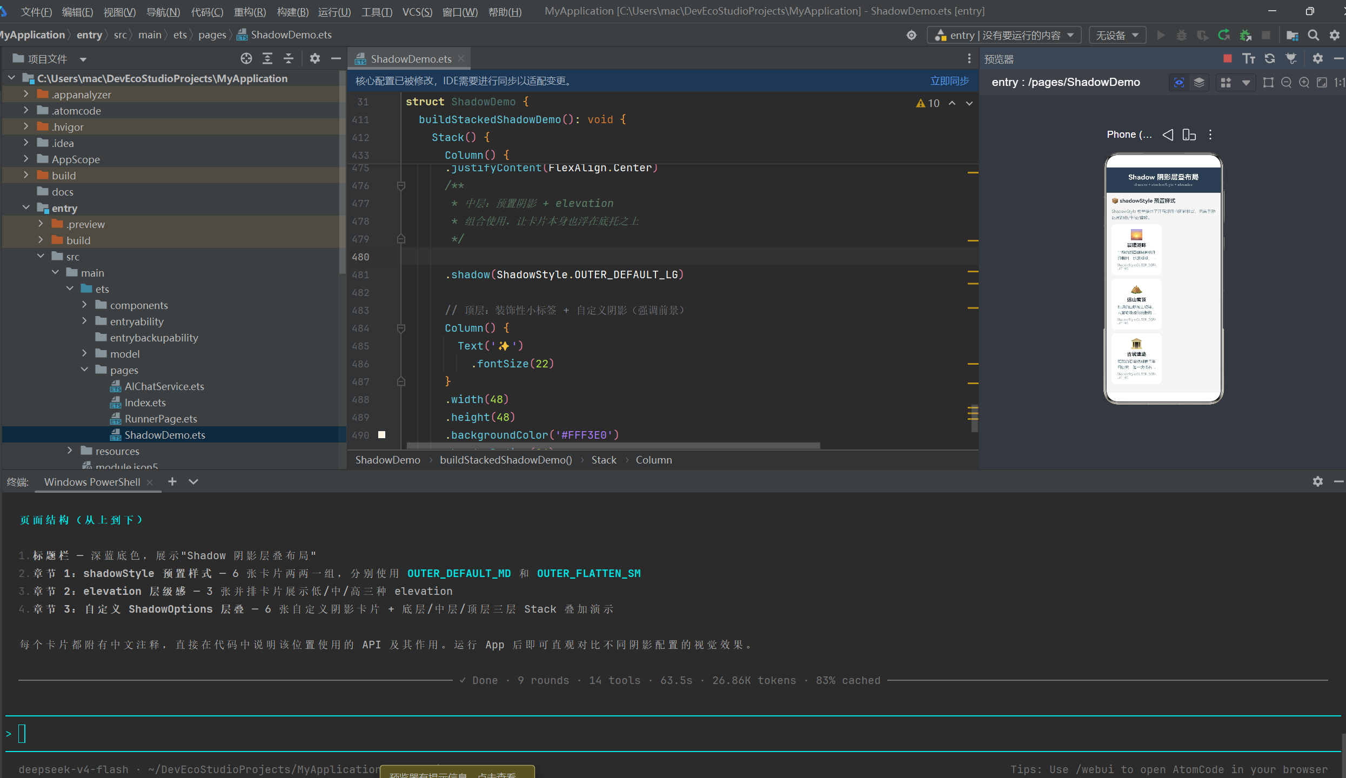Click the select opened file target icon in project panel
This screenshot has height=778, width=1346.
point(246,58)
